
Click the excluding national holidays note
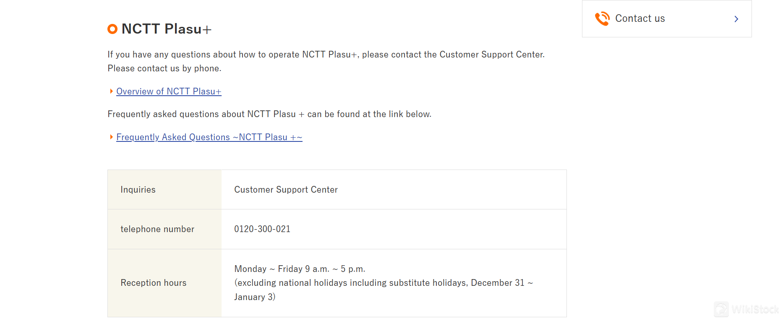383,283
